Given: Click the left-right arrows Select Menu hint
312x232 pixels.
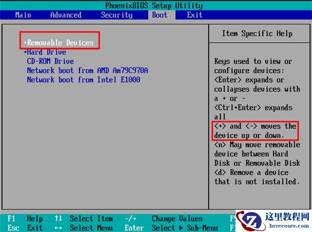Looking at the screenshot, I should [x=84, y=228].
